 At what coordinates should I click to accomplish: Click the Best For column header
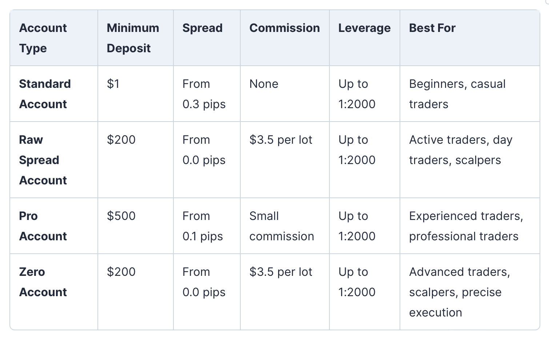point(432,28)
